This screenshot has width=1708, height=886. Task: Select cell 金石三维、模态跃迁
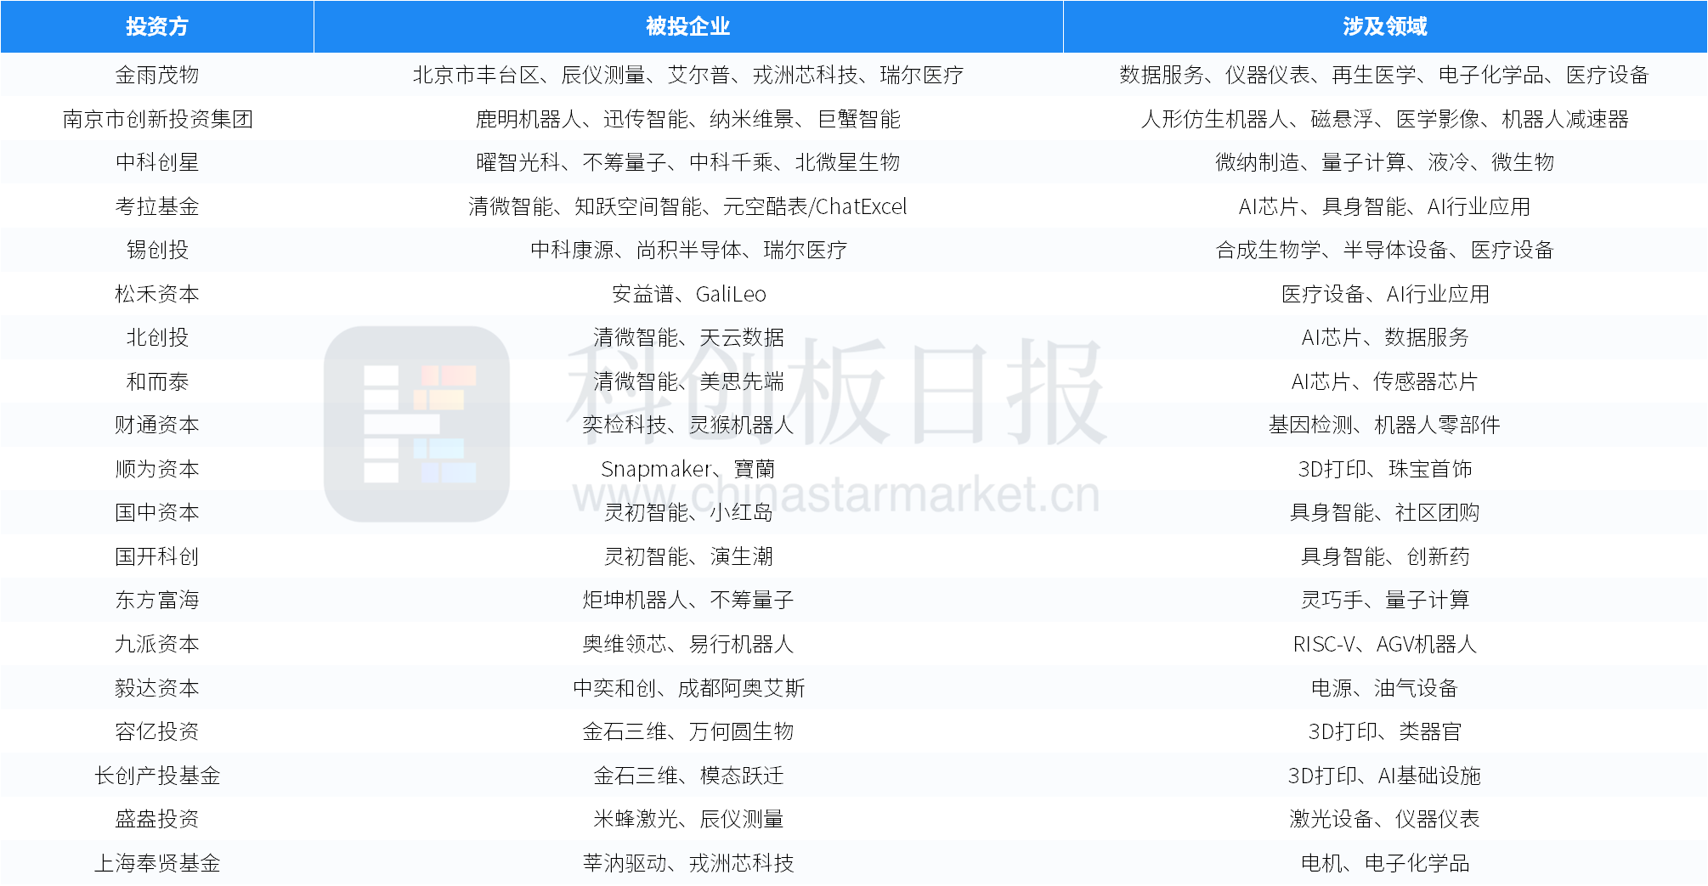(688, 776)
